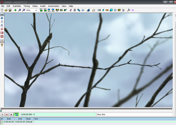Select the rectangle Clip tool
The image size is (176, 125).
pos(2,33)
